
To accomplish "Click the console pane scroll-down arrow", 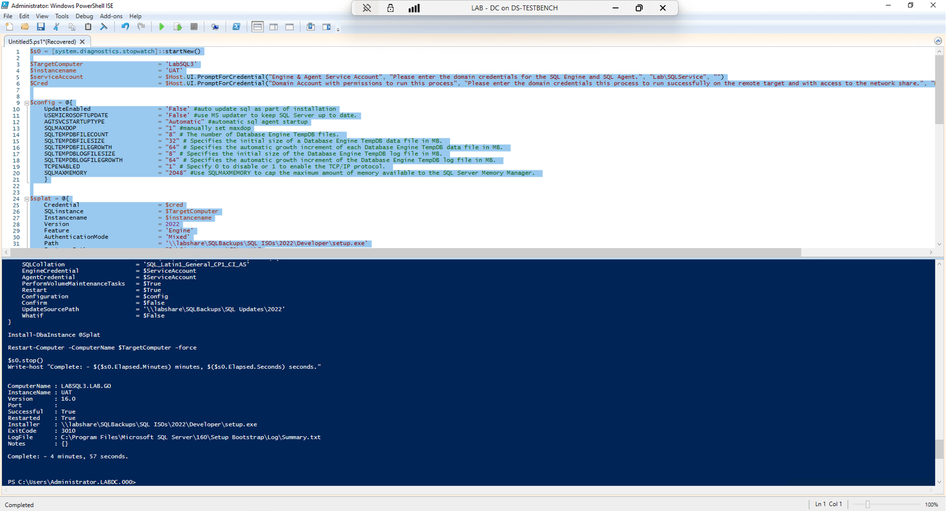I will (x=939, y=482).
